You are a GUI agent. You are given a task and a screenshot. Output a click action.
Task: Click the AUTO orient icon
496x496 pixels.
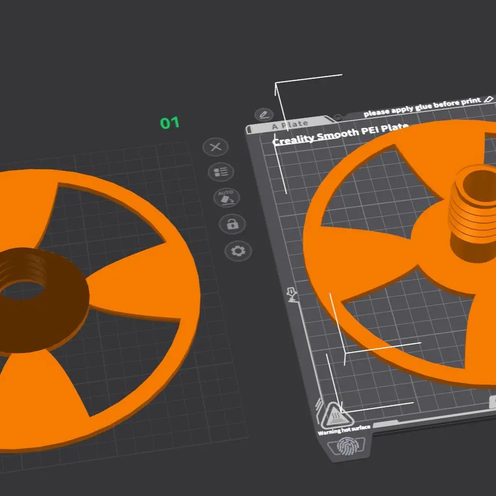[227, 198]
